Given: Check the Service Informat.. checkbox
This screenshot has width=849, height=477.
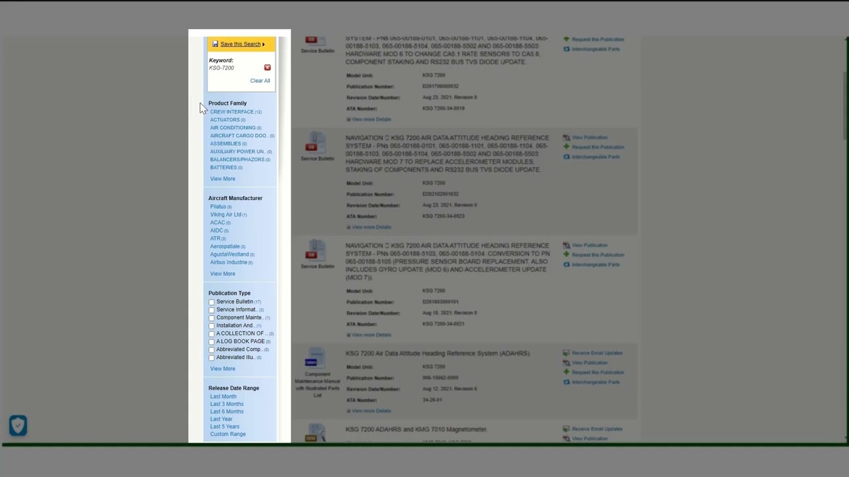Looking at the screenshot, I should (212, 310).
